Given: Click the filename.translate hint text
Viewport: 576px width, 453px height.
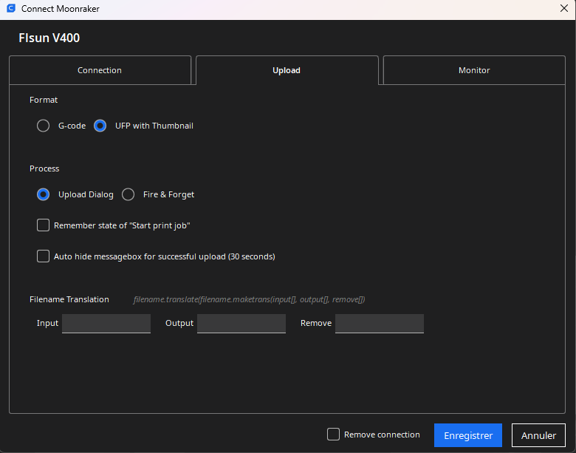Looking at the screenshot, I should coord(249,300).
